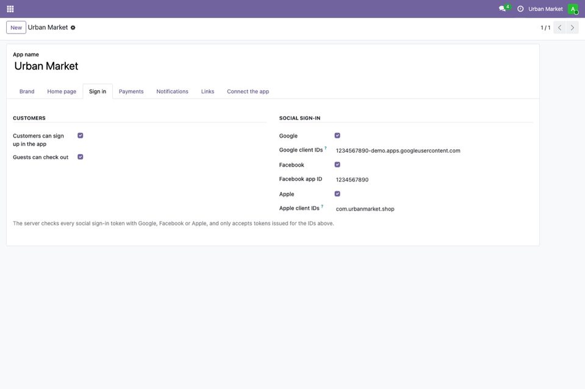
Task: Click the New button
Action: pyautogui.click(x=16, y=27)
